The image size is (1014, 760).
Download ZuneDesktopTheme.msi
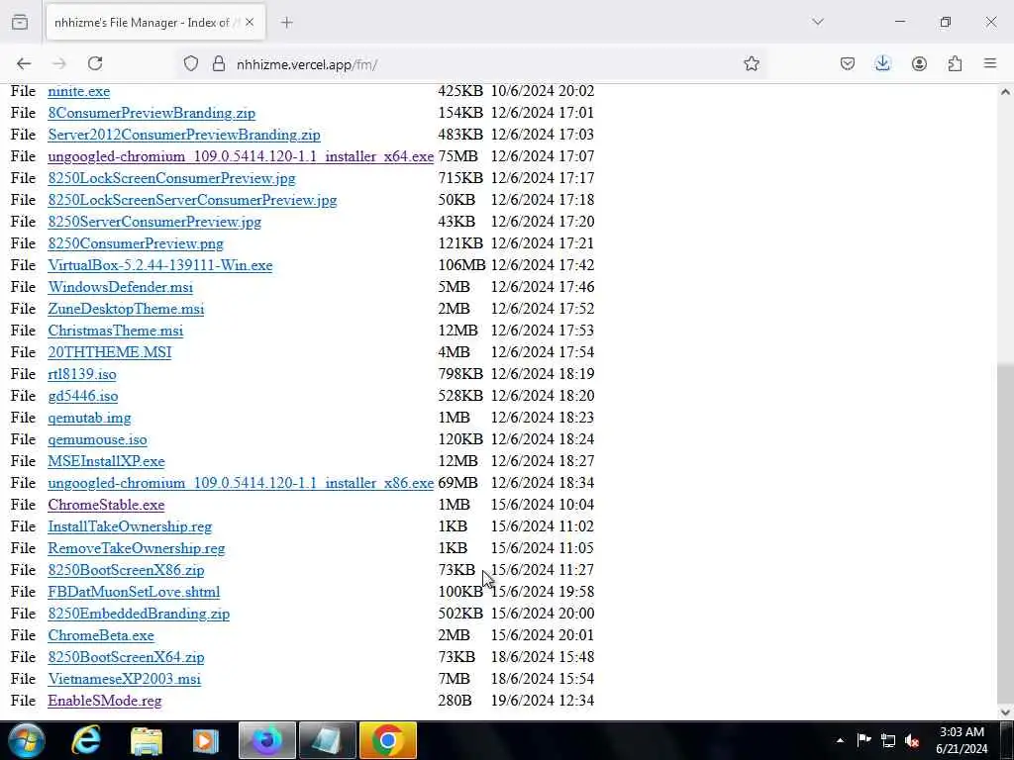coord(126,309)
